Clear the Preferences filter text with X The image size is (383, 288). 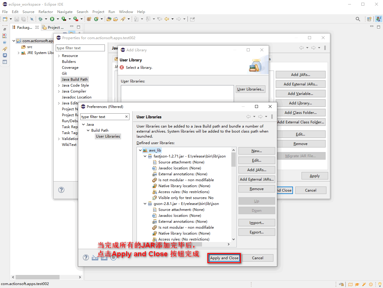click(x=126, y=117)
